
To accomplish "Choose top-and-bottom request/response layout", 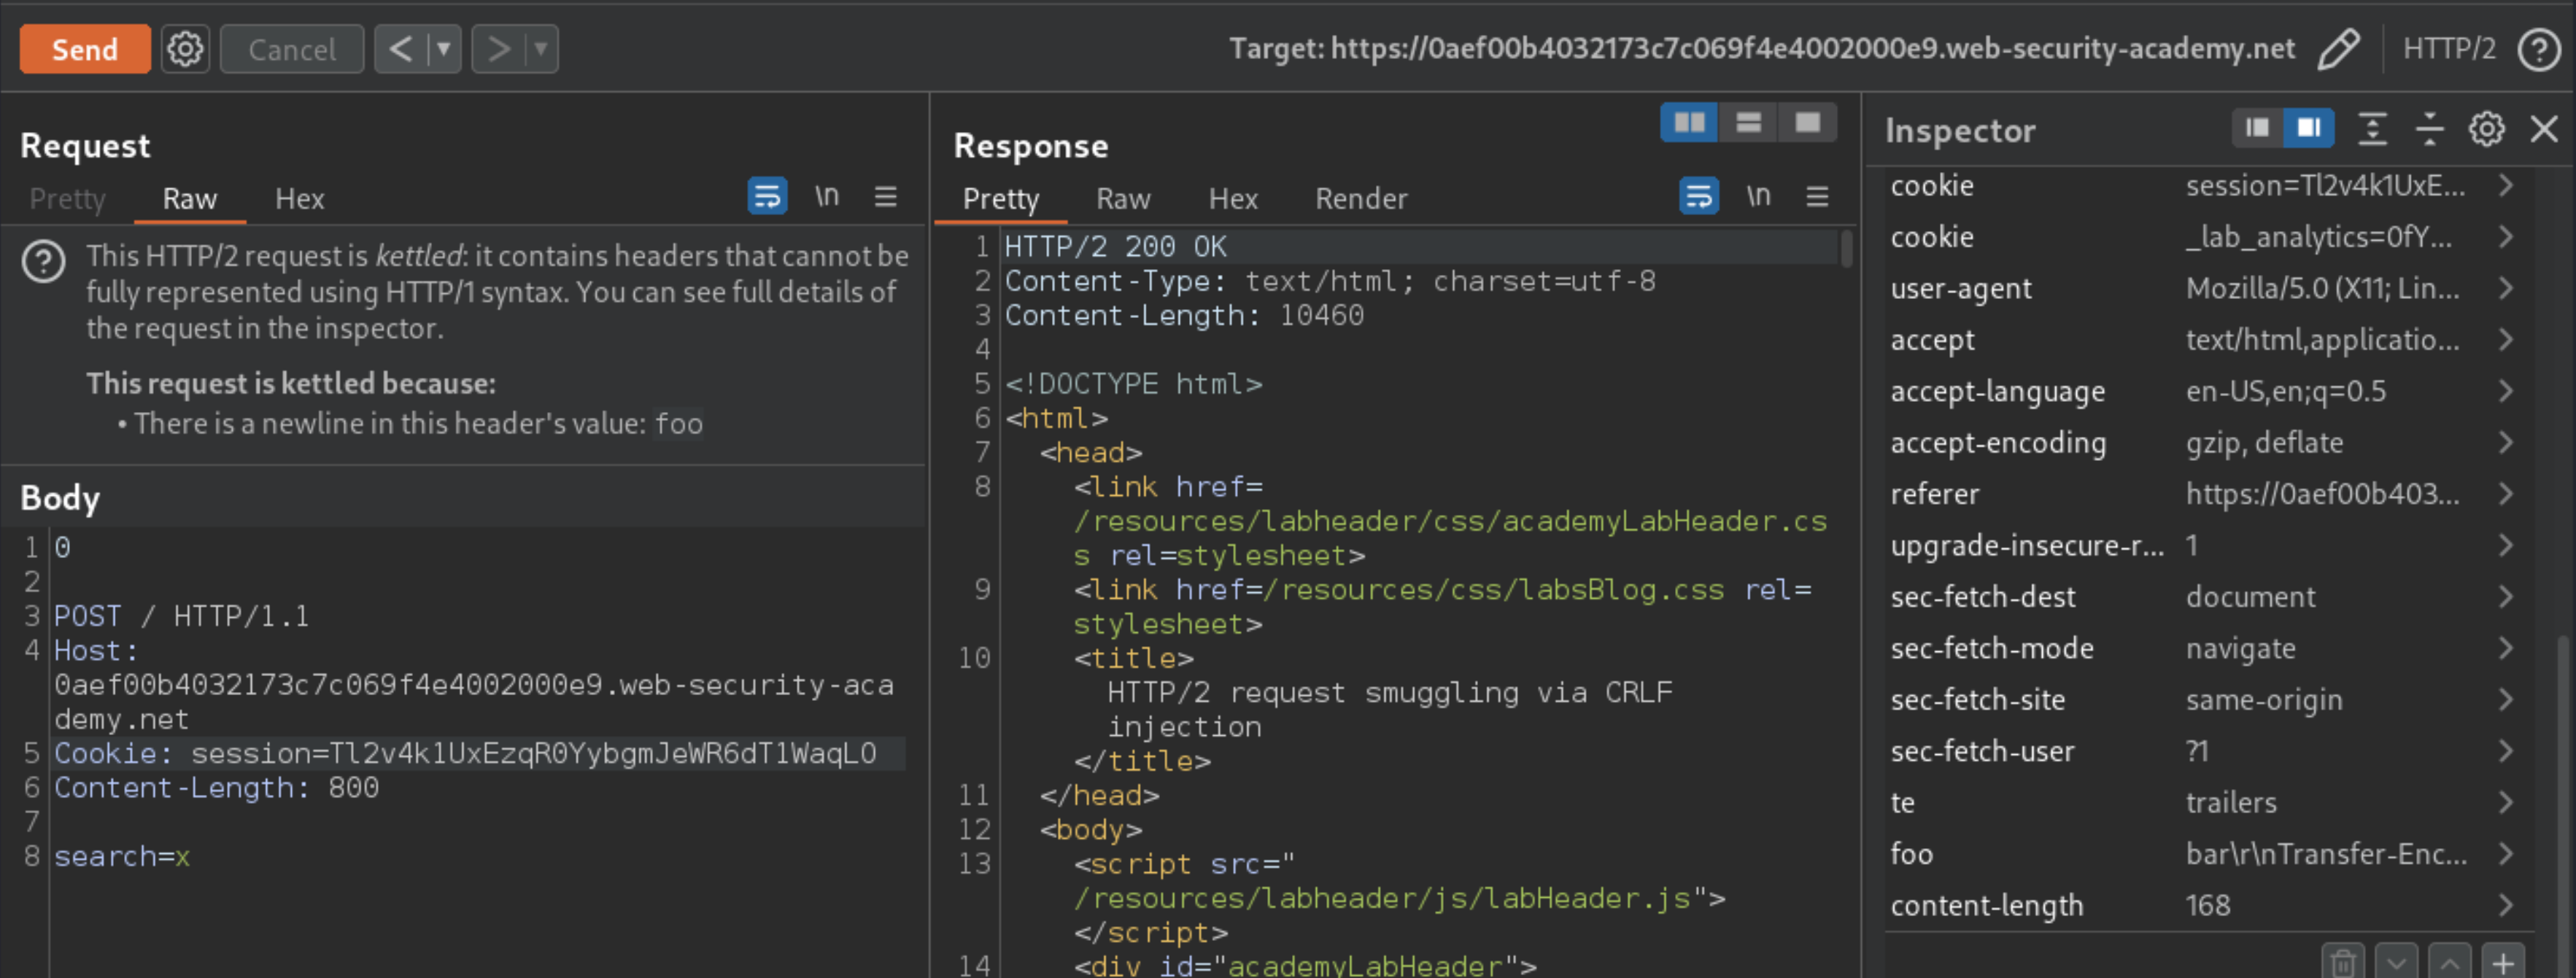I will (x=1748, y=123).
